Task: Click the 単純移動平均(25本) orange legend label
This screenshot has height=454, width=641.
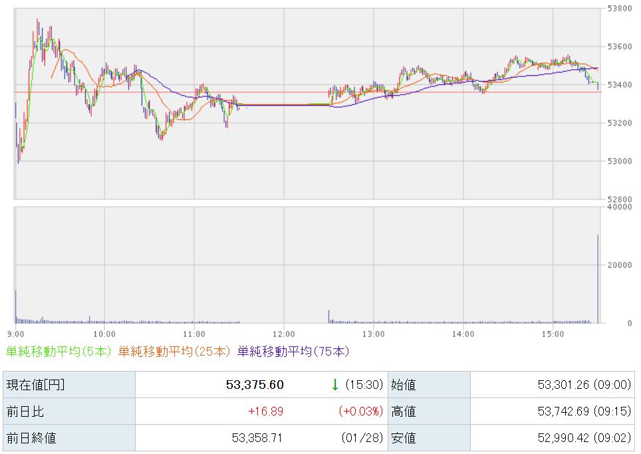Action: pos(175,352)
